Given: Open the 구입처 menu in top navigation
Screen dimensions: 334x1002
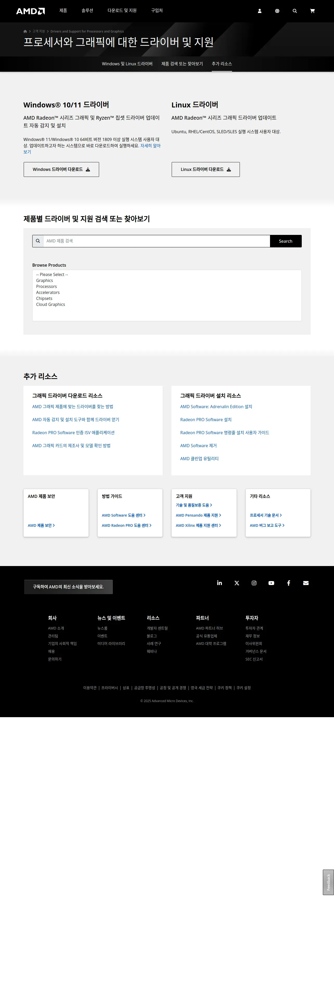Looking at the screenshot, I should click(157, 10).
